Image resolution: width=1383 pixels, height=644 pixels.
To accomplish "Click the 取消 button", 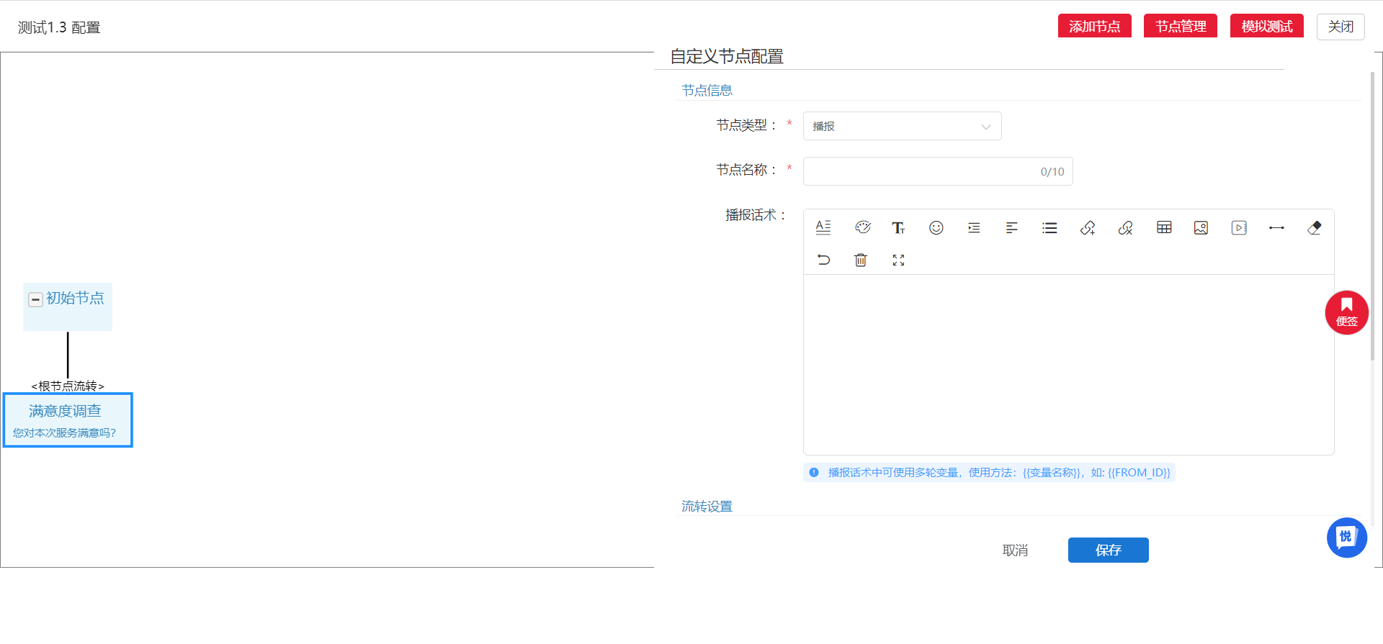I will pos(1015,550).
